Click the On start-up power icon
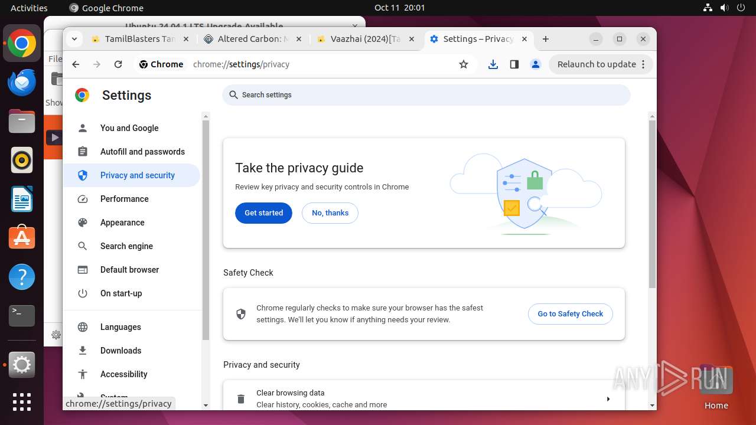This screenshot has width=756, height=425. coord(83,293)
